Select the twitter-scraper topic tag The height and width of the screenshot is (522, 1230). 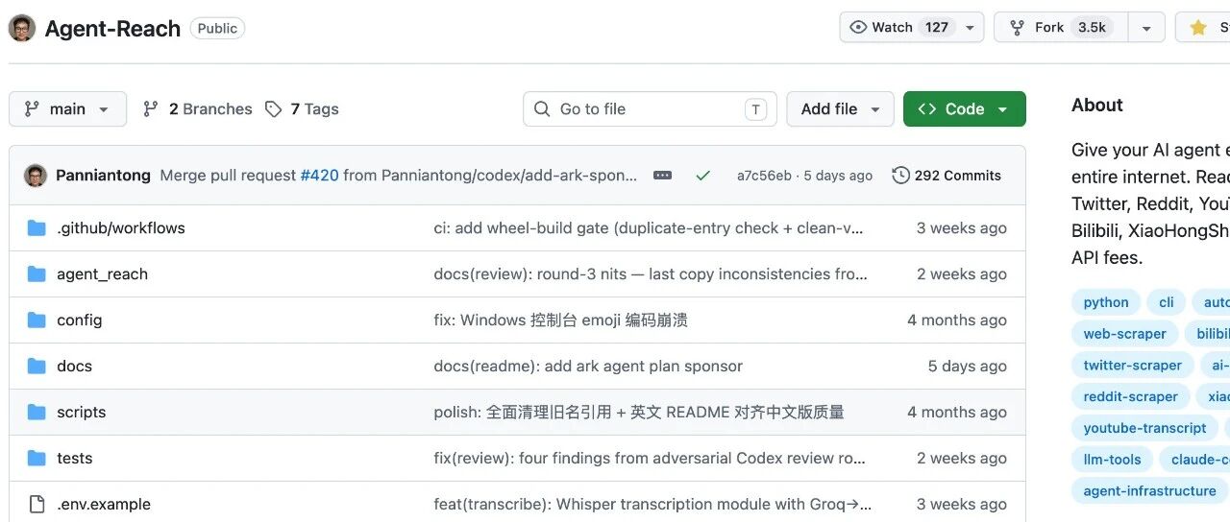(x=1133, y=366)
